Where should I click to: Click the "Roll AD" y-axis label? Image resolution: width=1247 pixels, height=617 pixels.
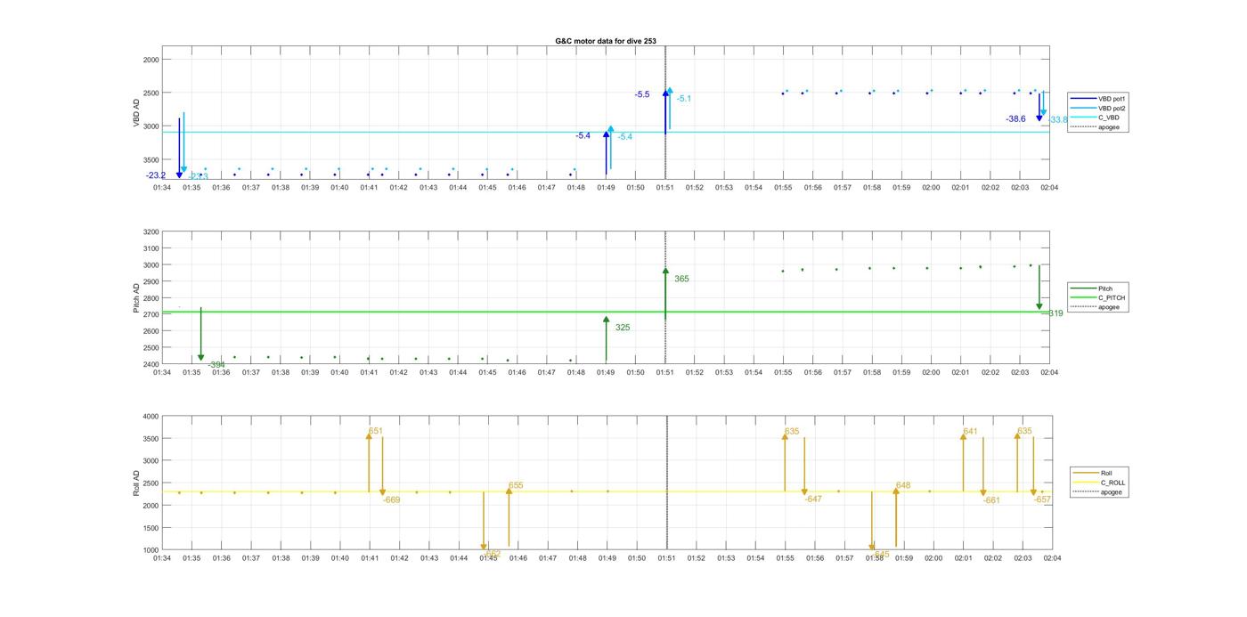click(136, 483)
